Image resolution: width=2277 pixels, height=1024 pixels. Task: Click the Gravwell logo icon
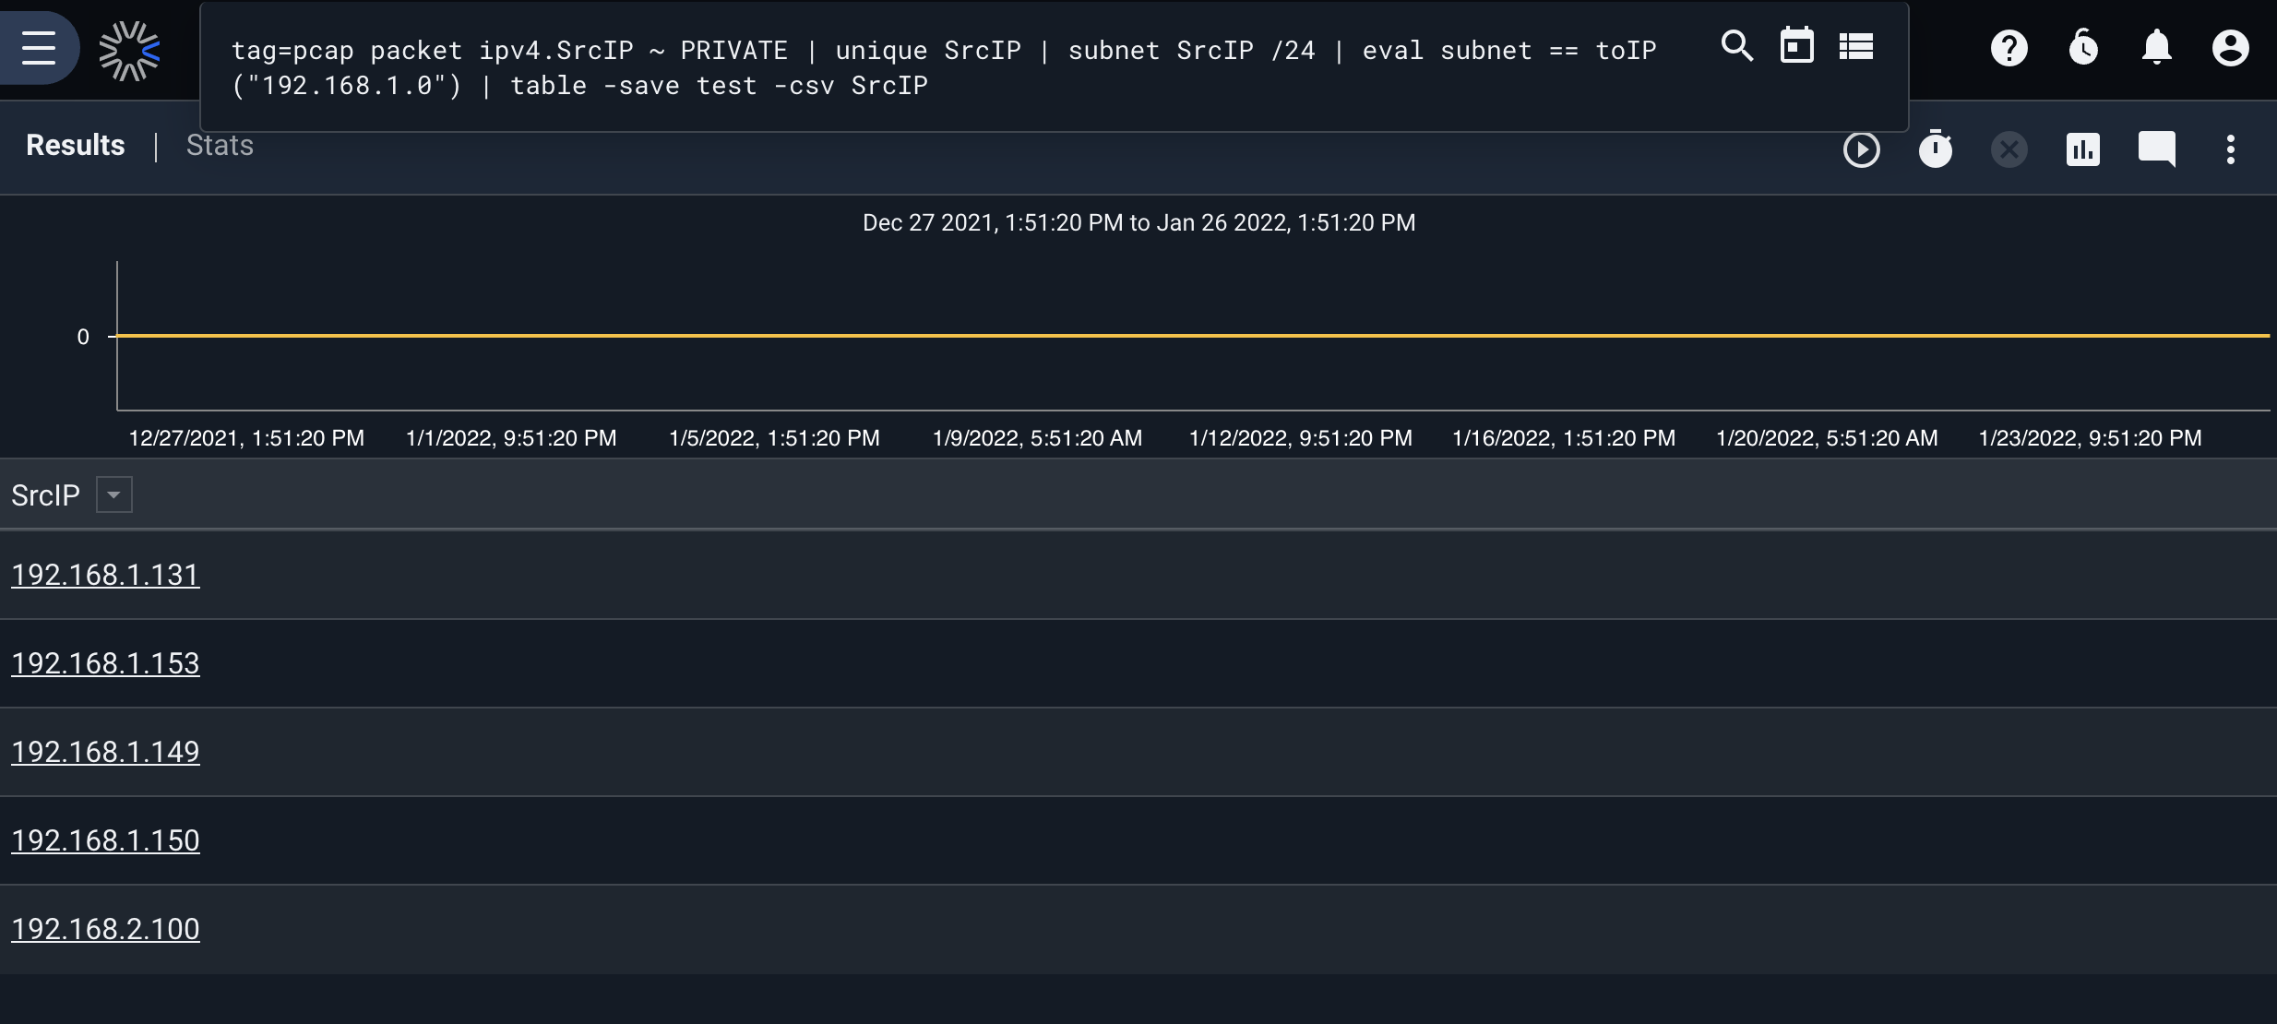pos(129,51)
